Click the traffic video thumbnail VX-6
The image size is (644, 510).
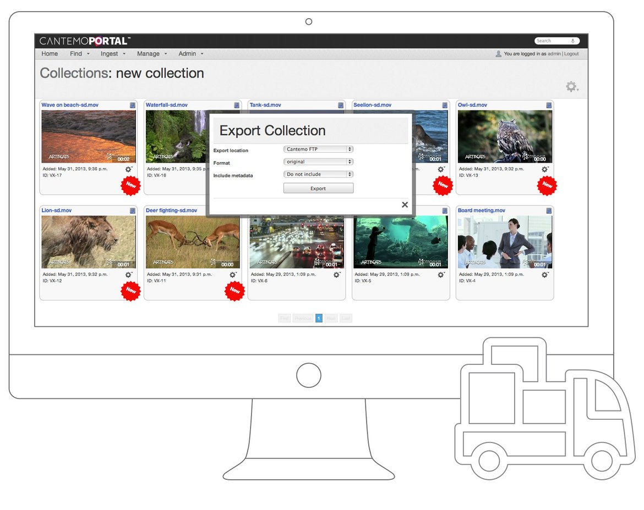[x=297, y=242]
